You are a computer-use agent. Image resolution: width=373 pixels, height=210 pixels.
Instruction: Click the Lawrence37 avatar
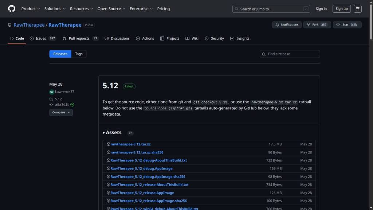click(52, 92)
